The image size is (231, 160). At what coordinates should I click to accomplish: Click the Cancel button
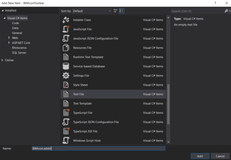coord(220,156)
